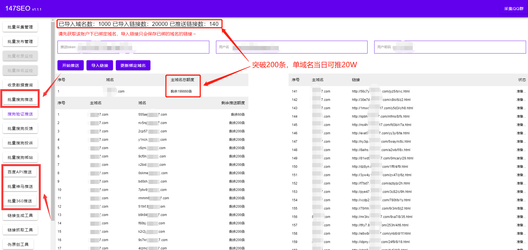Open 链接抓取工具

pyautogui.click(x=20, y=230)
